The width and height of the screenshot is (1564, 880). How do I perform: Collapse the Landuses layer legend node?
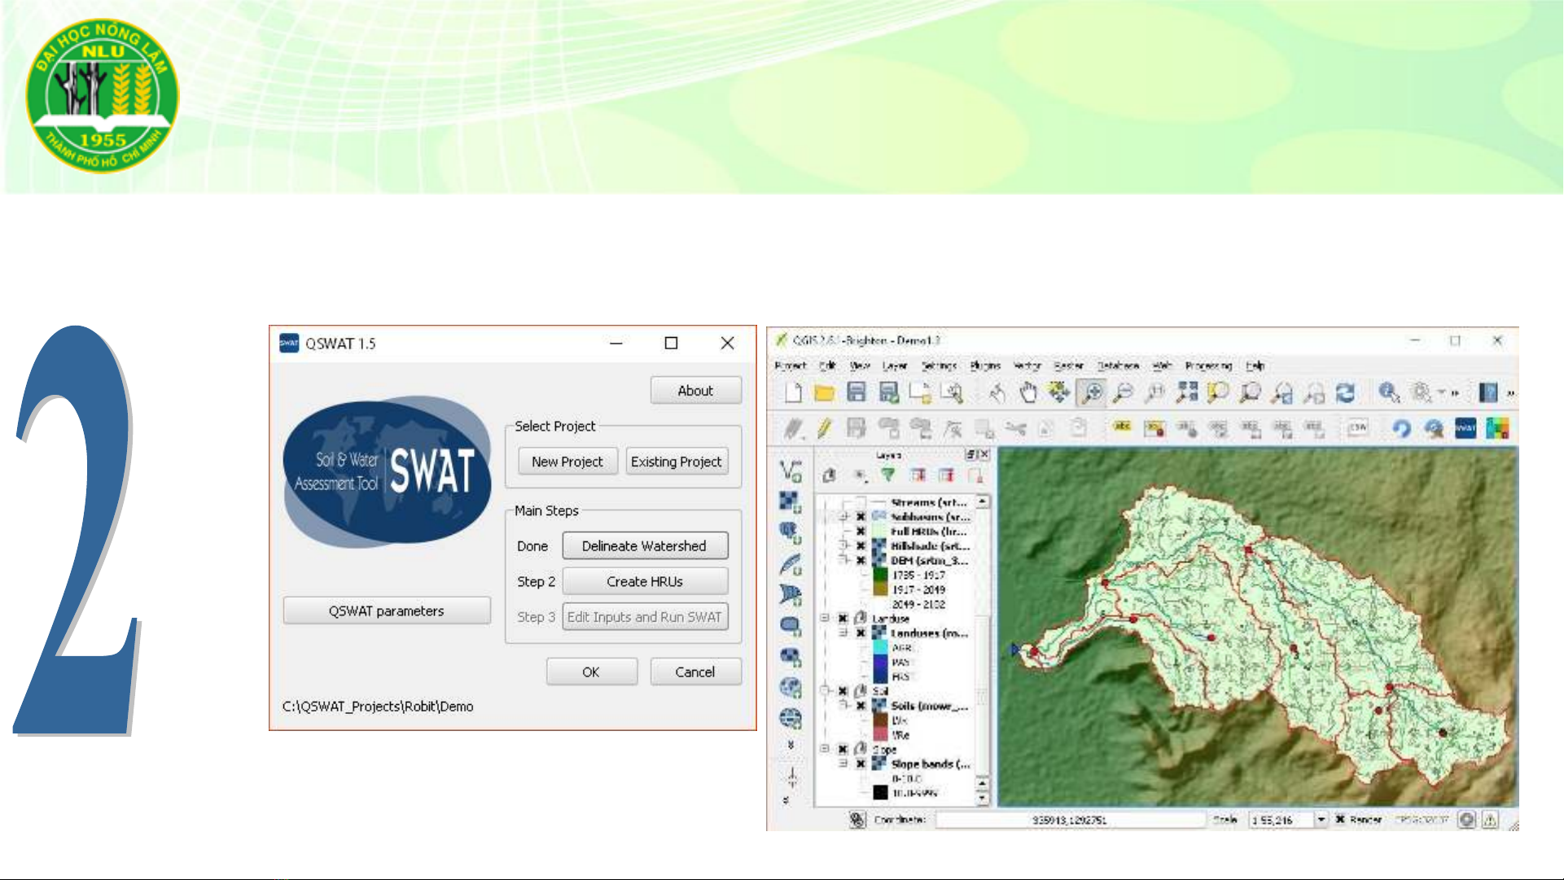pyautogui.click(x=843, y=633)
